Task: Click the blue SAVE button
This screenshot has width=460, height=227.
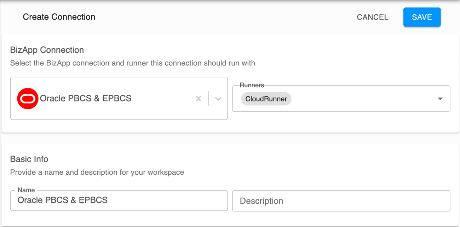Action: [x=422, y=17]
